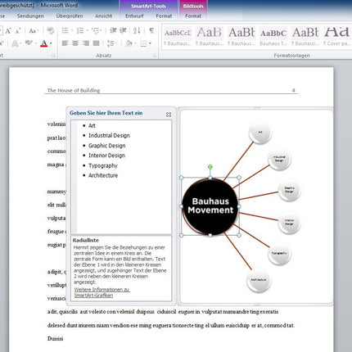Clear all formatting with the eraser icon
352x352 pixels.
click(50, 30)
